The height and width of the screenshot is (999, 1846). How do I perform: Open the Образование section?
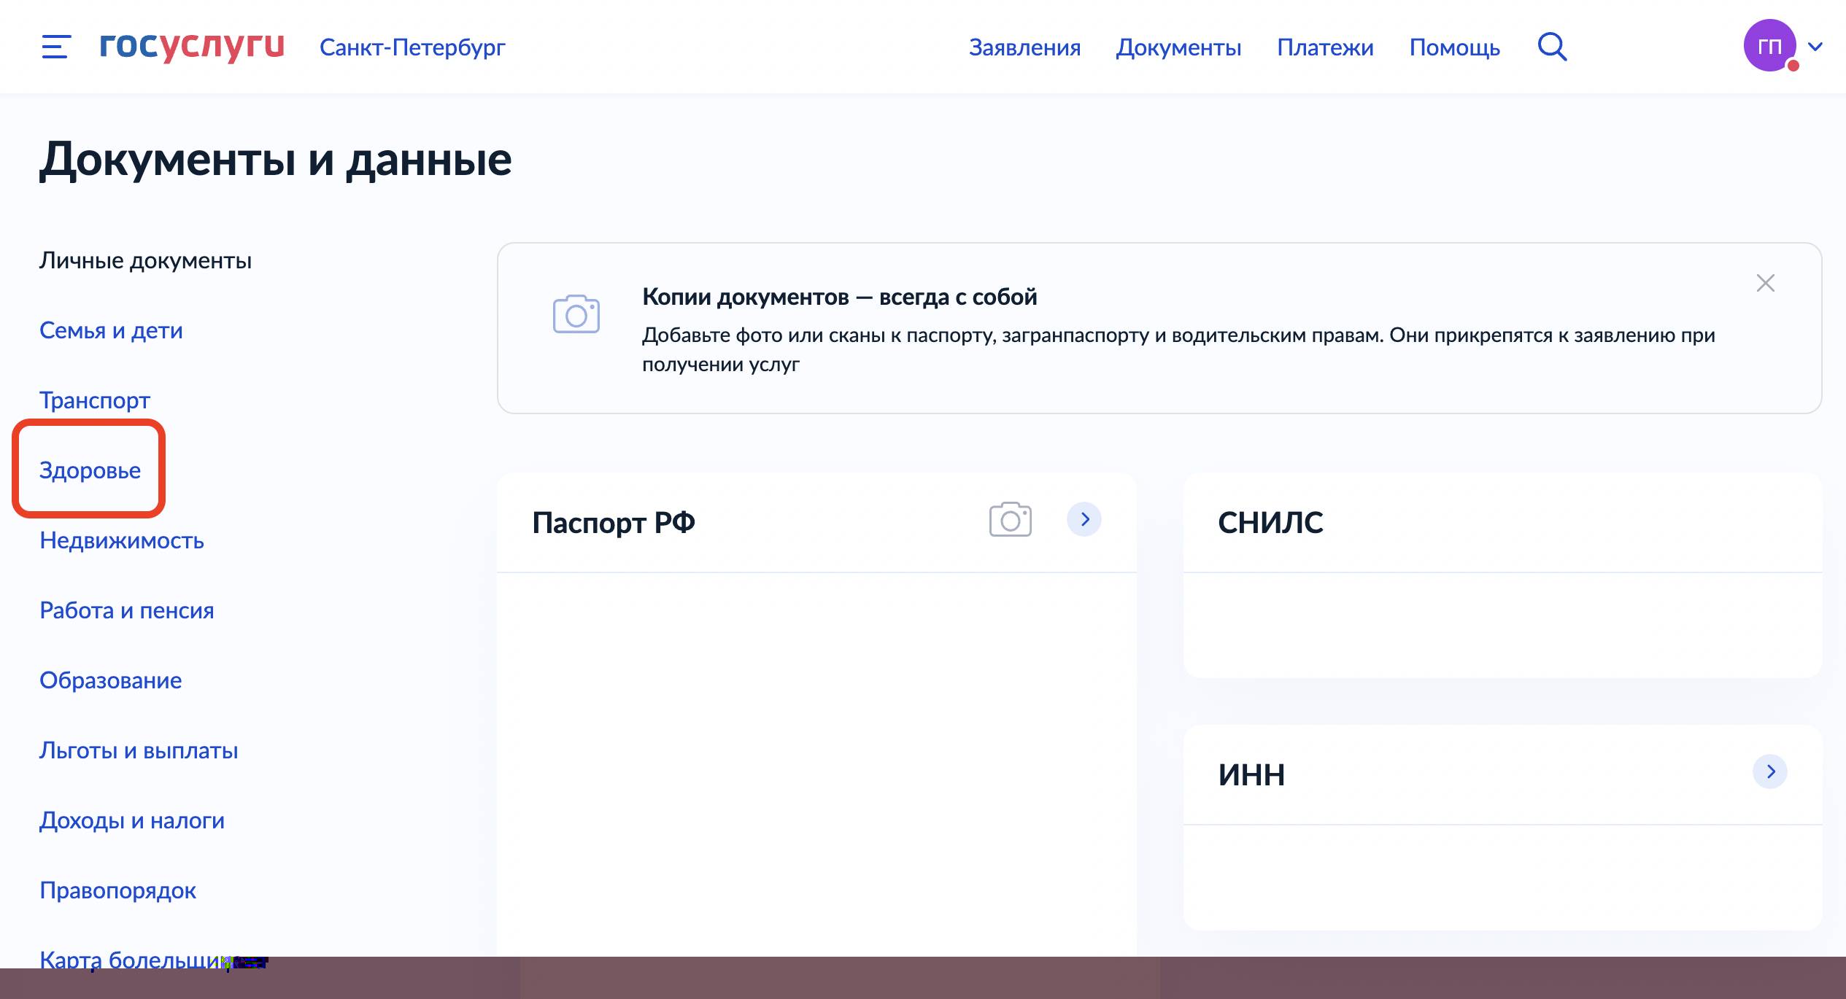(x=111, y=680)
